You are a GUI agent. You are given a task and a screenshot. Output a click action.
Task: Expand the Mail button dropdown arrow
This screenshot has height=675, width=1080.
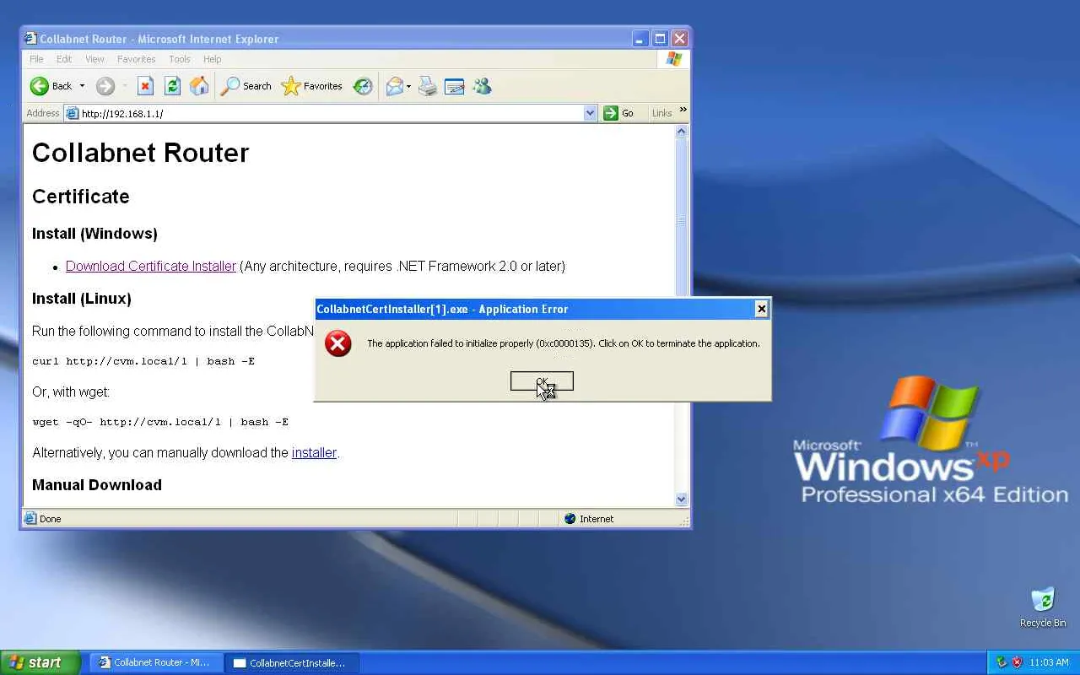point(408,86)
